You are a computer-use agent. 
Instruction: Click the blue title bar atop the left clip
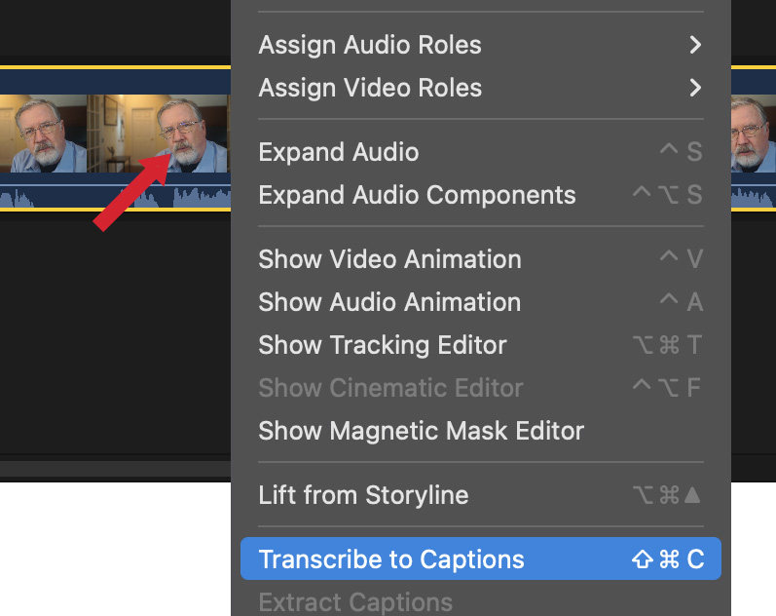pyautogui.click(x=115, y=81)
